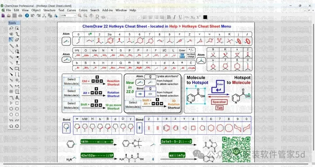The height and width of the screenshot is (167, 315).
Task: Open Help via blue question mark icon
Action: point(27,15)
